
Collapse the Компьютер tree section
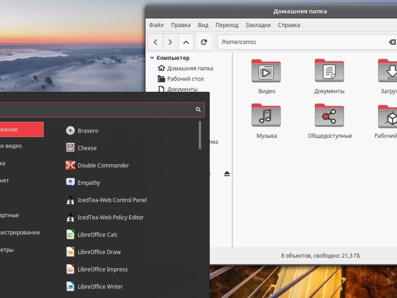point(152,58)
